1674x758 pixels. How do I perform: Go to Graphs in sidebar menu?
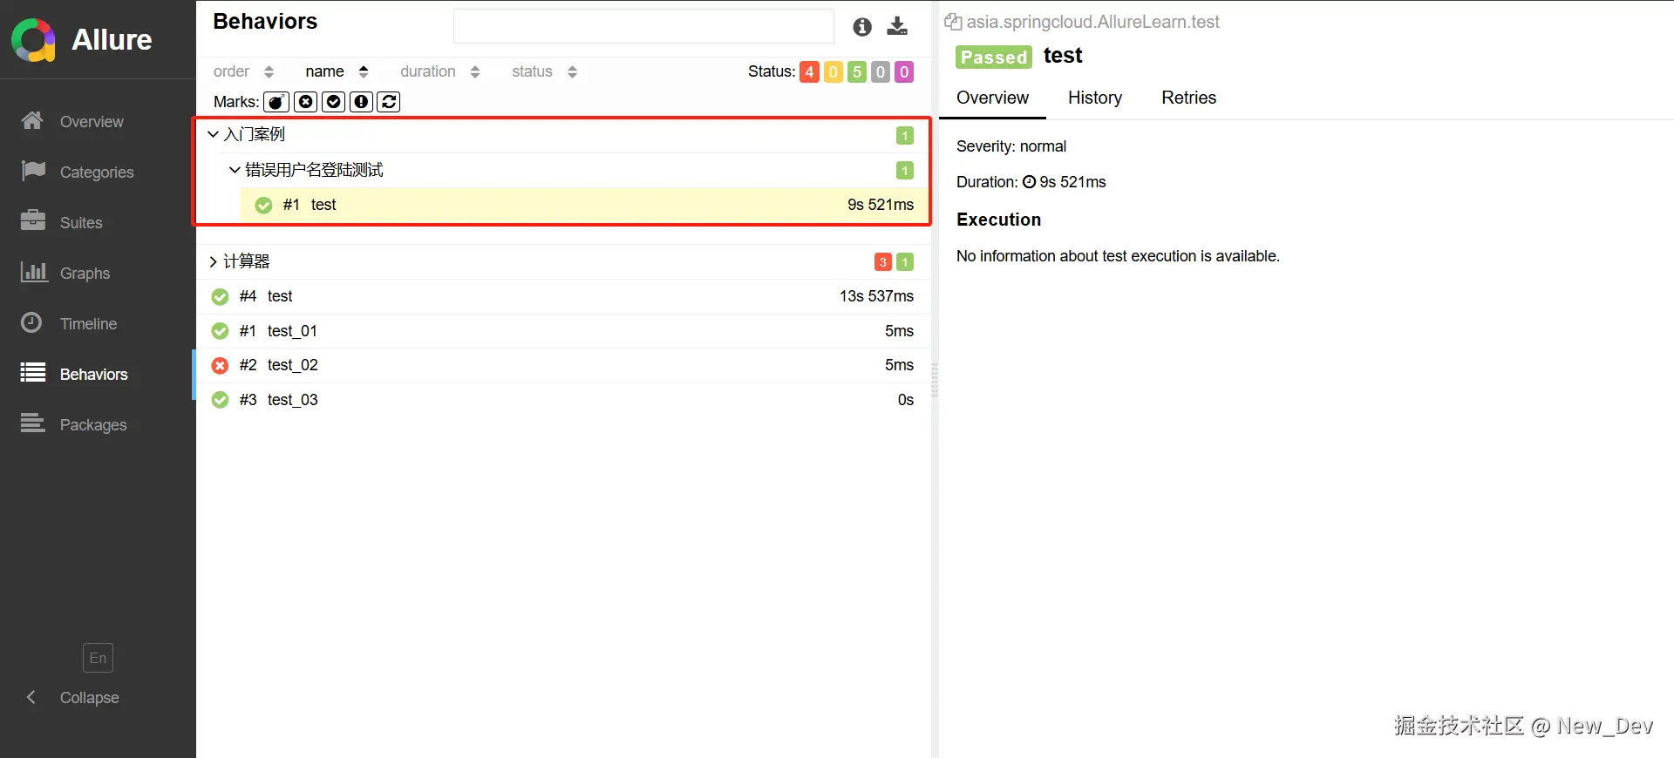coord(85,274)
